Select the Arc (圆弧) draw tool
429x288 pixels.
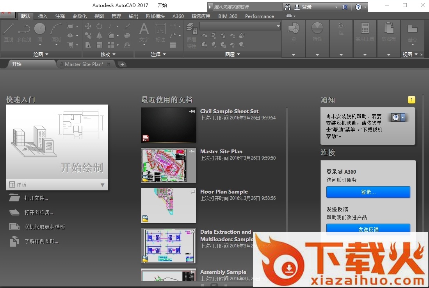coord(56,32)
